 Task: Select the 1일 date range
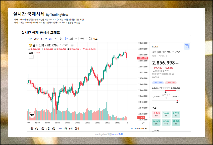point(31,128)
